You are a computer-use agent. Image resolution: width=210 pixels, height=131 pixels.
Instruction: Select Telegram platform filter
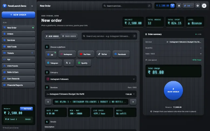(53, 63)
